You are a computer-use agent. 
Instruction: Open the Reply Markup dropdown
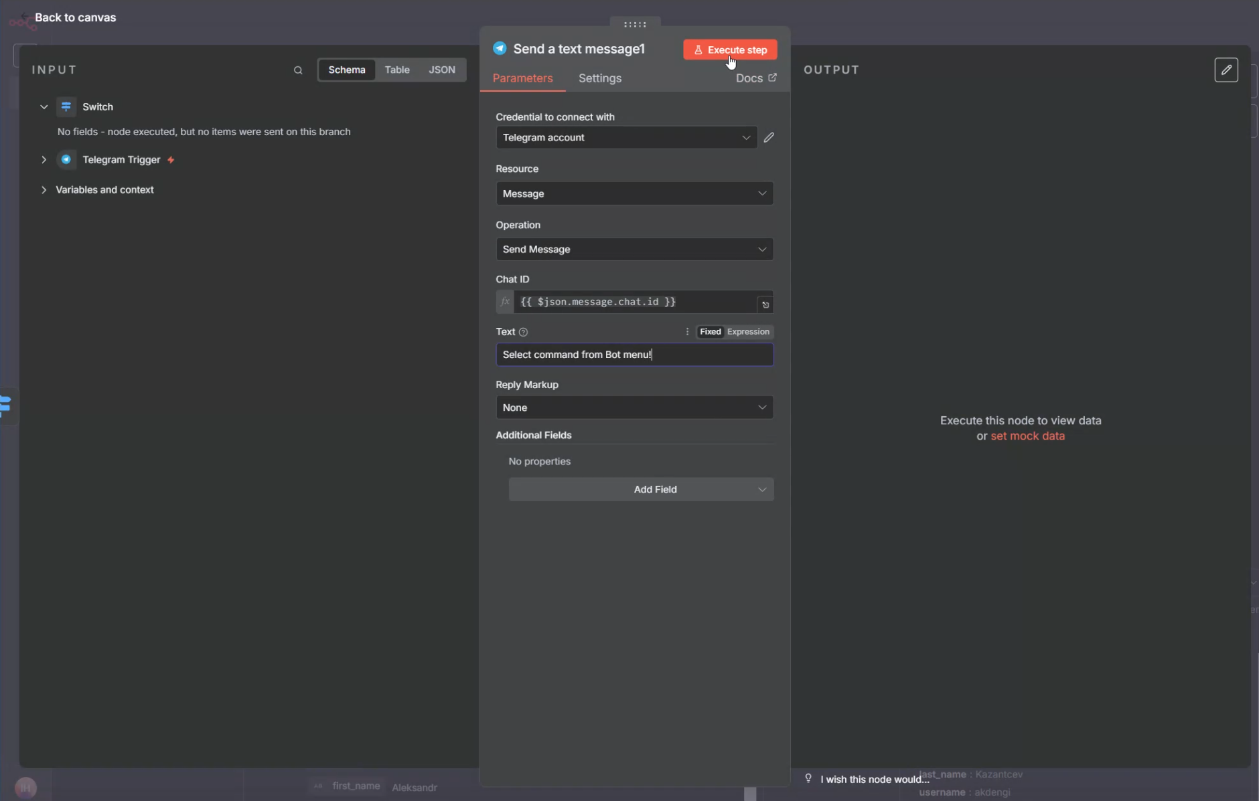pos(634,408)
